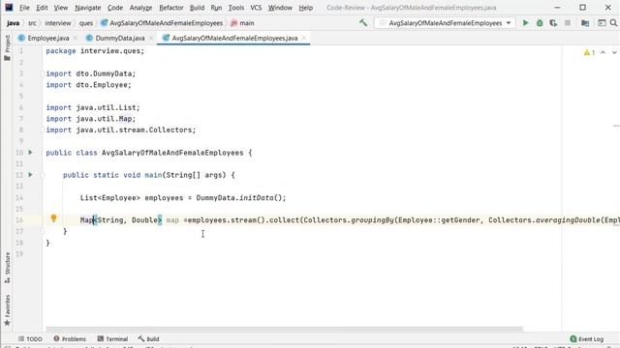Viewport: 620px width, 348px height.
Task: Start debugging with the bug icon
Action: pos(540,23)
